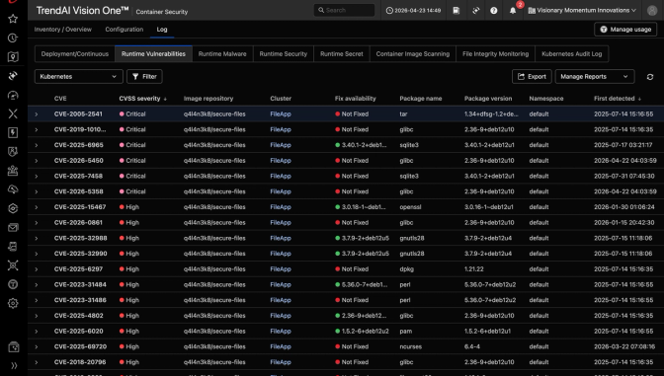This screenshot has width=664, height=376.
Task: Click the pam package name cell
Action: click(406, 332)
